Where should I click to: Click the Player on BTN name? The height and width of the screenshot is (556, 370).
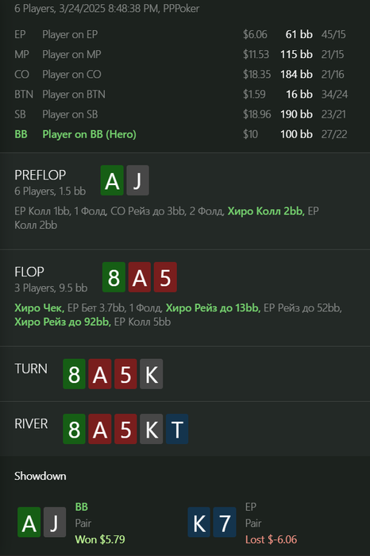pos(74,95)
